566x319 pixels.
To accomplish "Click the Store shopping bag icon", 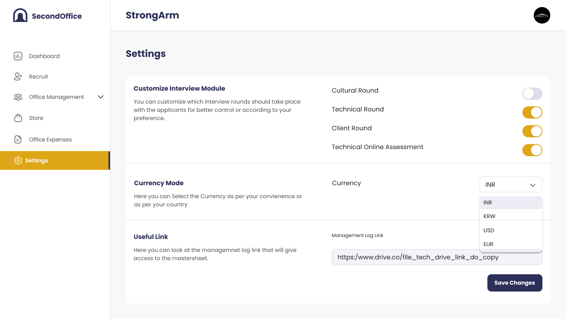I will pyautogui.click(x=18, y=118).
